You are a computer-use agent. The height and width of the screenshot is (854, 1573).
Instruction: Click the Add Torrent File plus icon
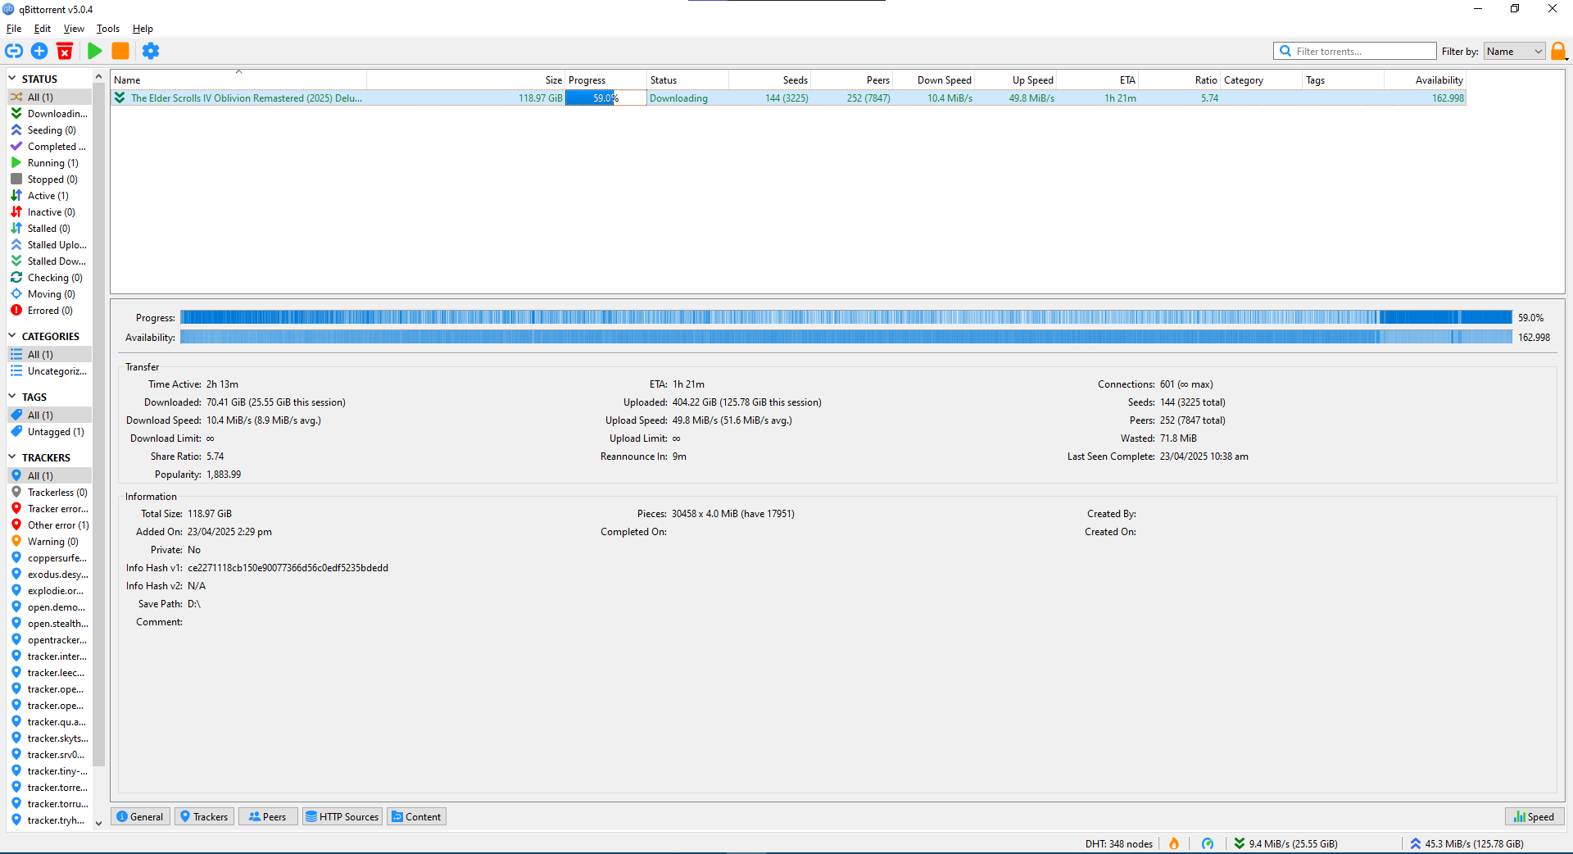[39, 51]
